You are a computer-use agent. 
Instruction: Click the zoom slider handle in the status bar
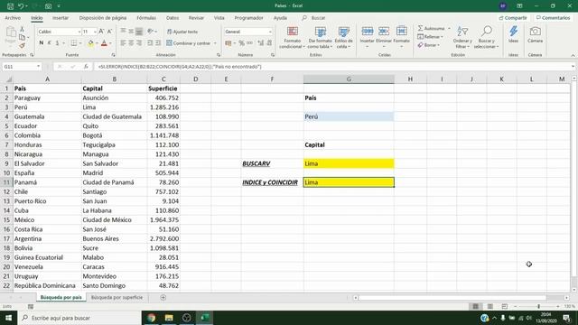point(538,307)
